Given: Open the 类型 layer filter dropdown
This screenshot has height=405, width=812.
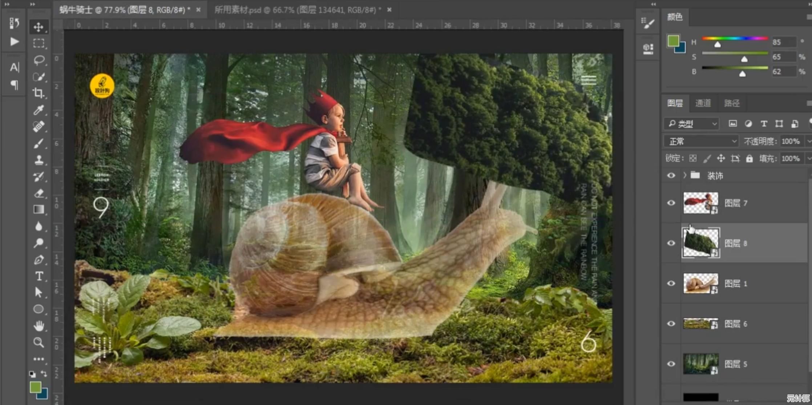Looking at the screenshot, I should pyautogui.click(x=691, y=124).
